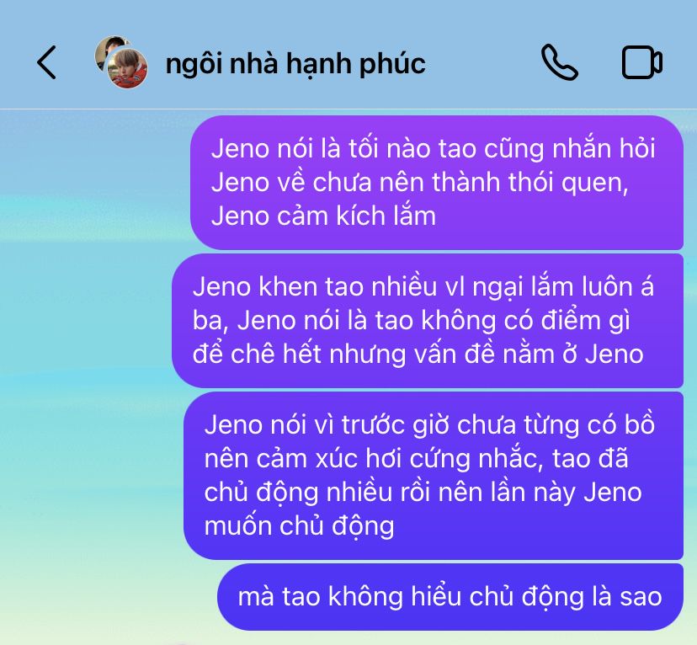697x645 pixels.
Task: Open the front group avatar with red jacket
Action: tap(128, 68)
